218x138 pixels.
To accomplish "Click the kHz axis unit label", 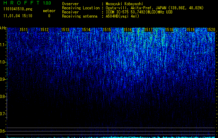I will [3, 28].
